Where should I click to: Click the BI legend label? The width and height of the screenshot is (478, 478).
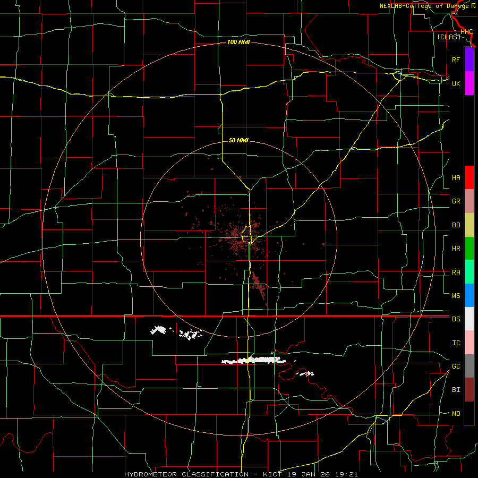[456, 390]
